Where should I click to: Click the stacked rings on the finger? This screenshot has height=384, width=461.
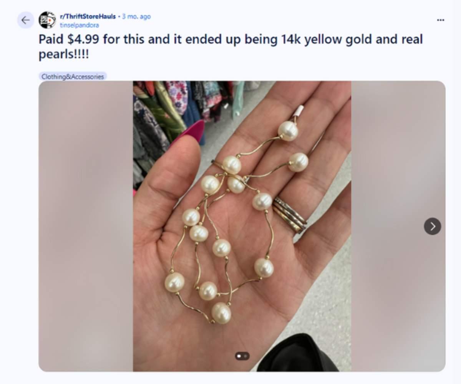[290, 215]
